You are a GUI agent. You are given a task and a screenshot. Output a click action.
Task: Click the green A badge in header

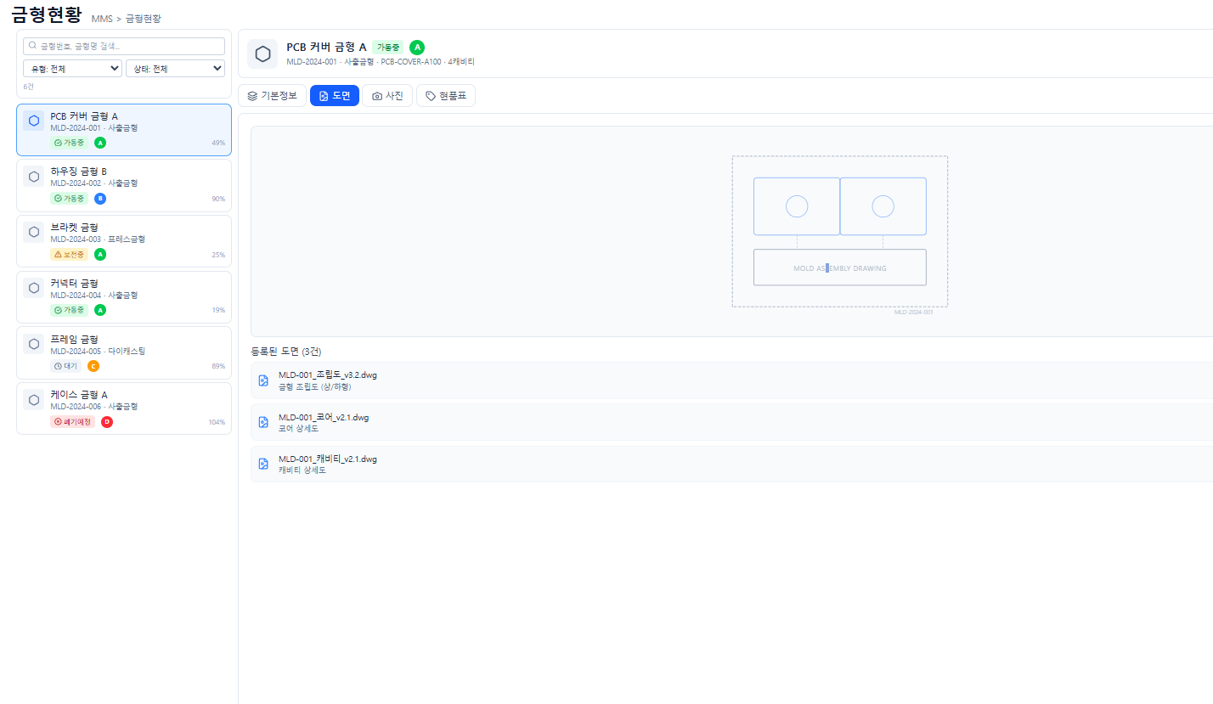416,48
